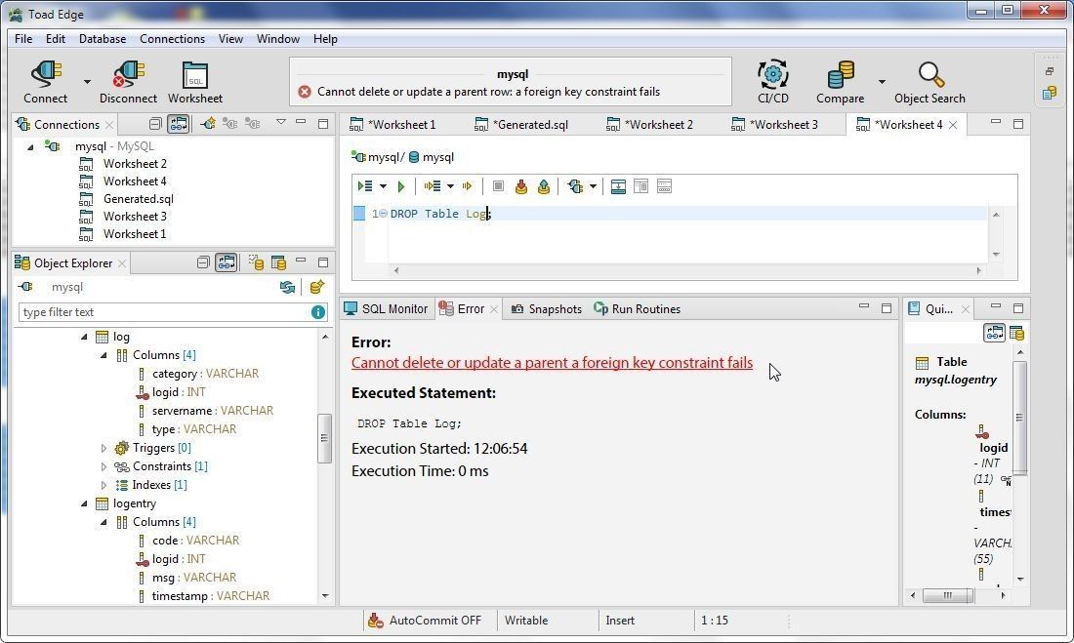Click the foreign key constraint error link

552,363
